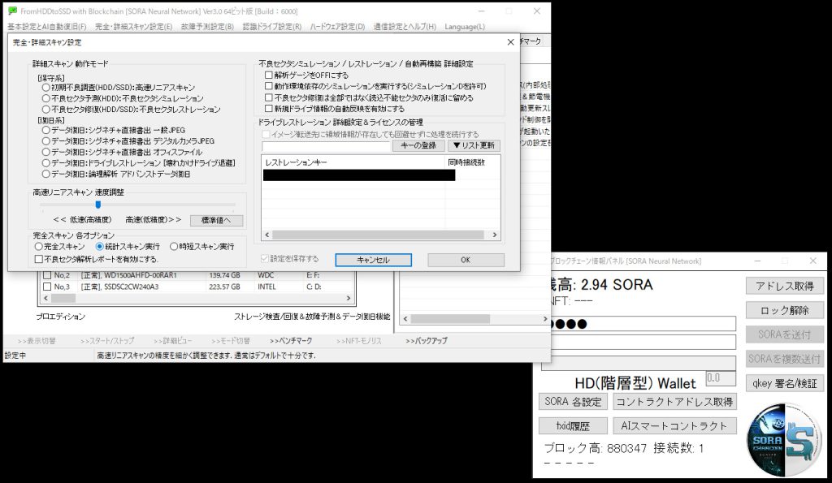Enable 不良セクタ解析レポートを有効にする checkbox
Image resolution: width=832 pixels, height=483 pixels.
pos(39,259)
